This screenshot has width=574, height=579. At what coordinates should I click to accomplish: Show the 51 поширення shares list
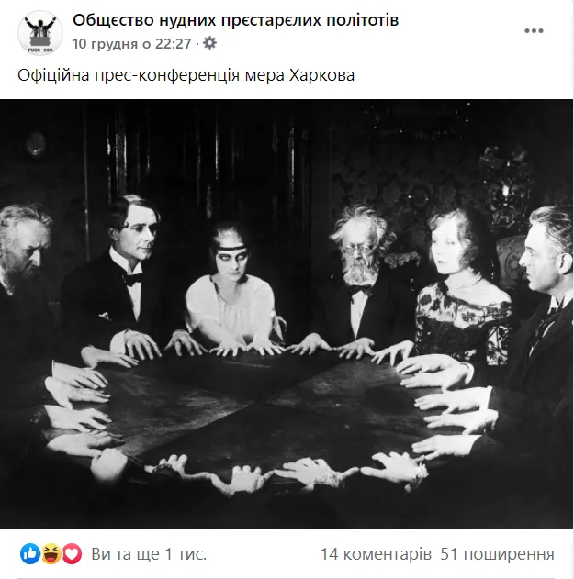coord(498,554)
